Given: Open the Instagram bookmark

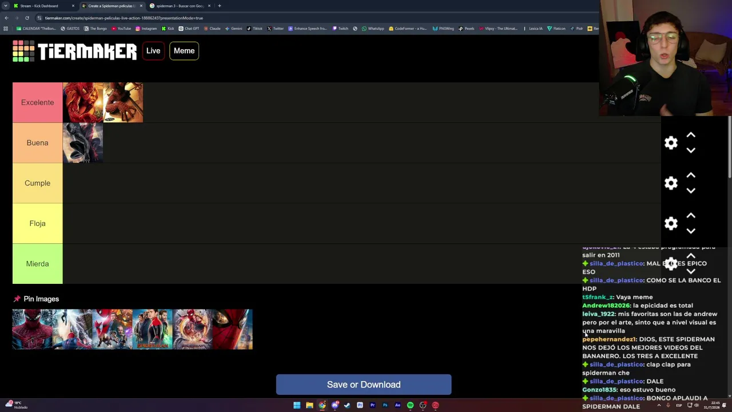Looking at the screenshot, I should coord(146,29).
